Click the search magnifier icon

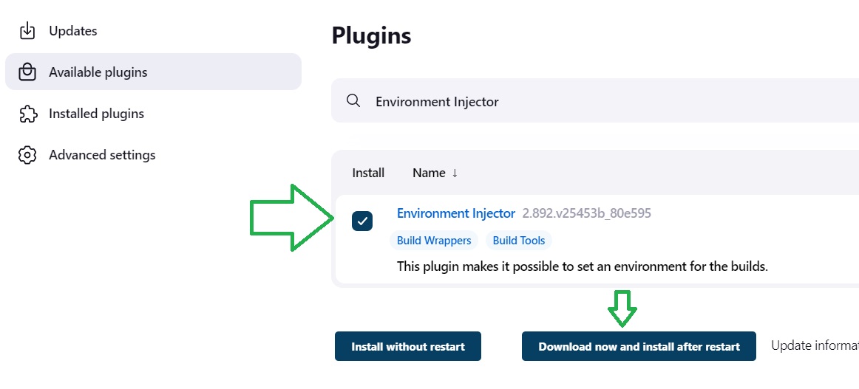pyautogui.click(x=353, y=100)
